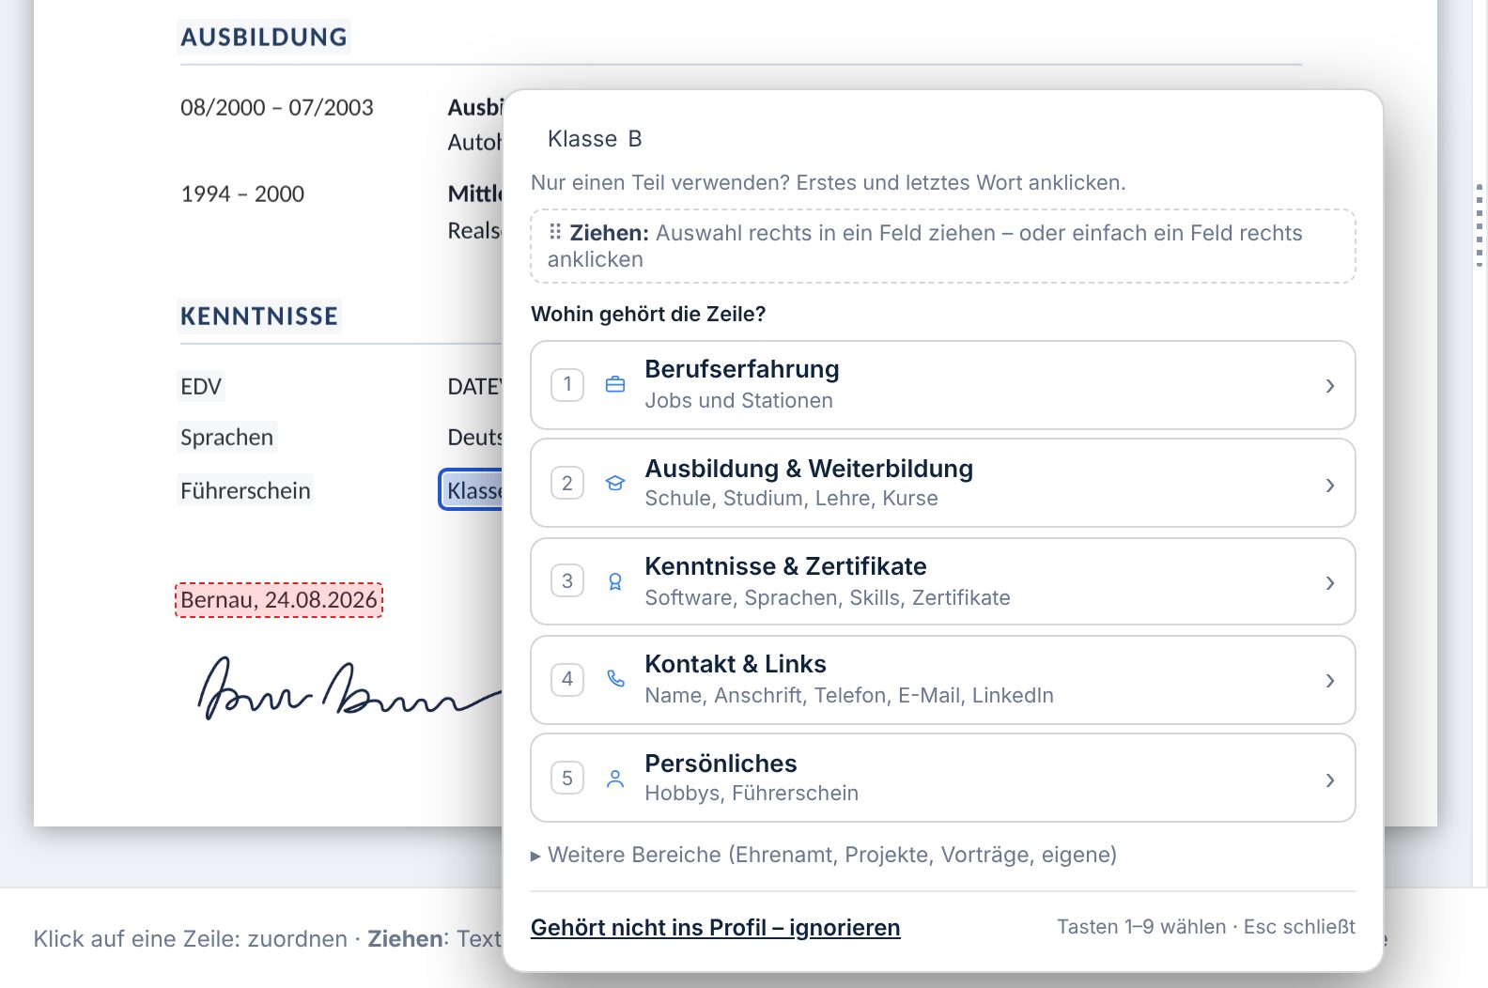The height and width of the screenshot is (988, 1488).
Task: Click the award ribbon icon for Kenntnisse
Action: (x=615, y=582)
